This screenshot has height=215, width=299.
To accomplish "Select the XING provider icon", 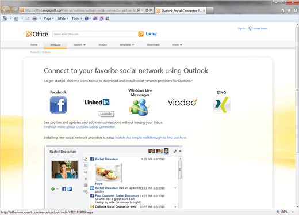I will (x=221, y=105).
